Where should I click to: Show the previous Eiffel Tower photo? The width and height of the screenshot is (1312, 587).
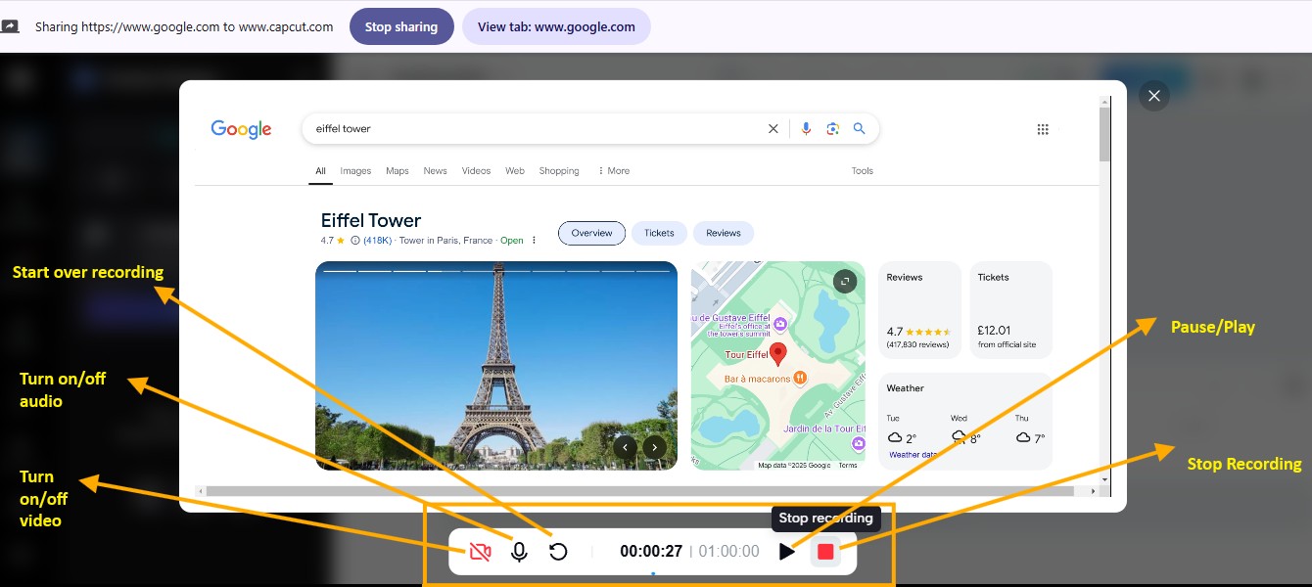pos(625,448)
